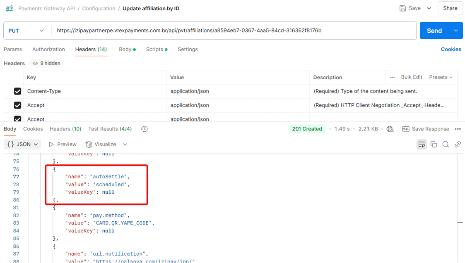
Task: Toggle the partially visible second Accept checkbox
Action: coord(17,118)
